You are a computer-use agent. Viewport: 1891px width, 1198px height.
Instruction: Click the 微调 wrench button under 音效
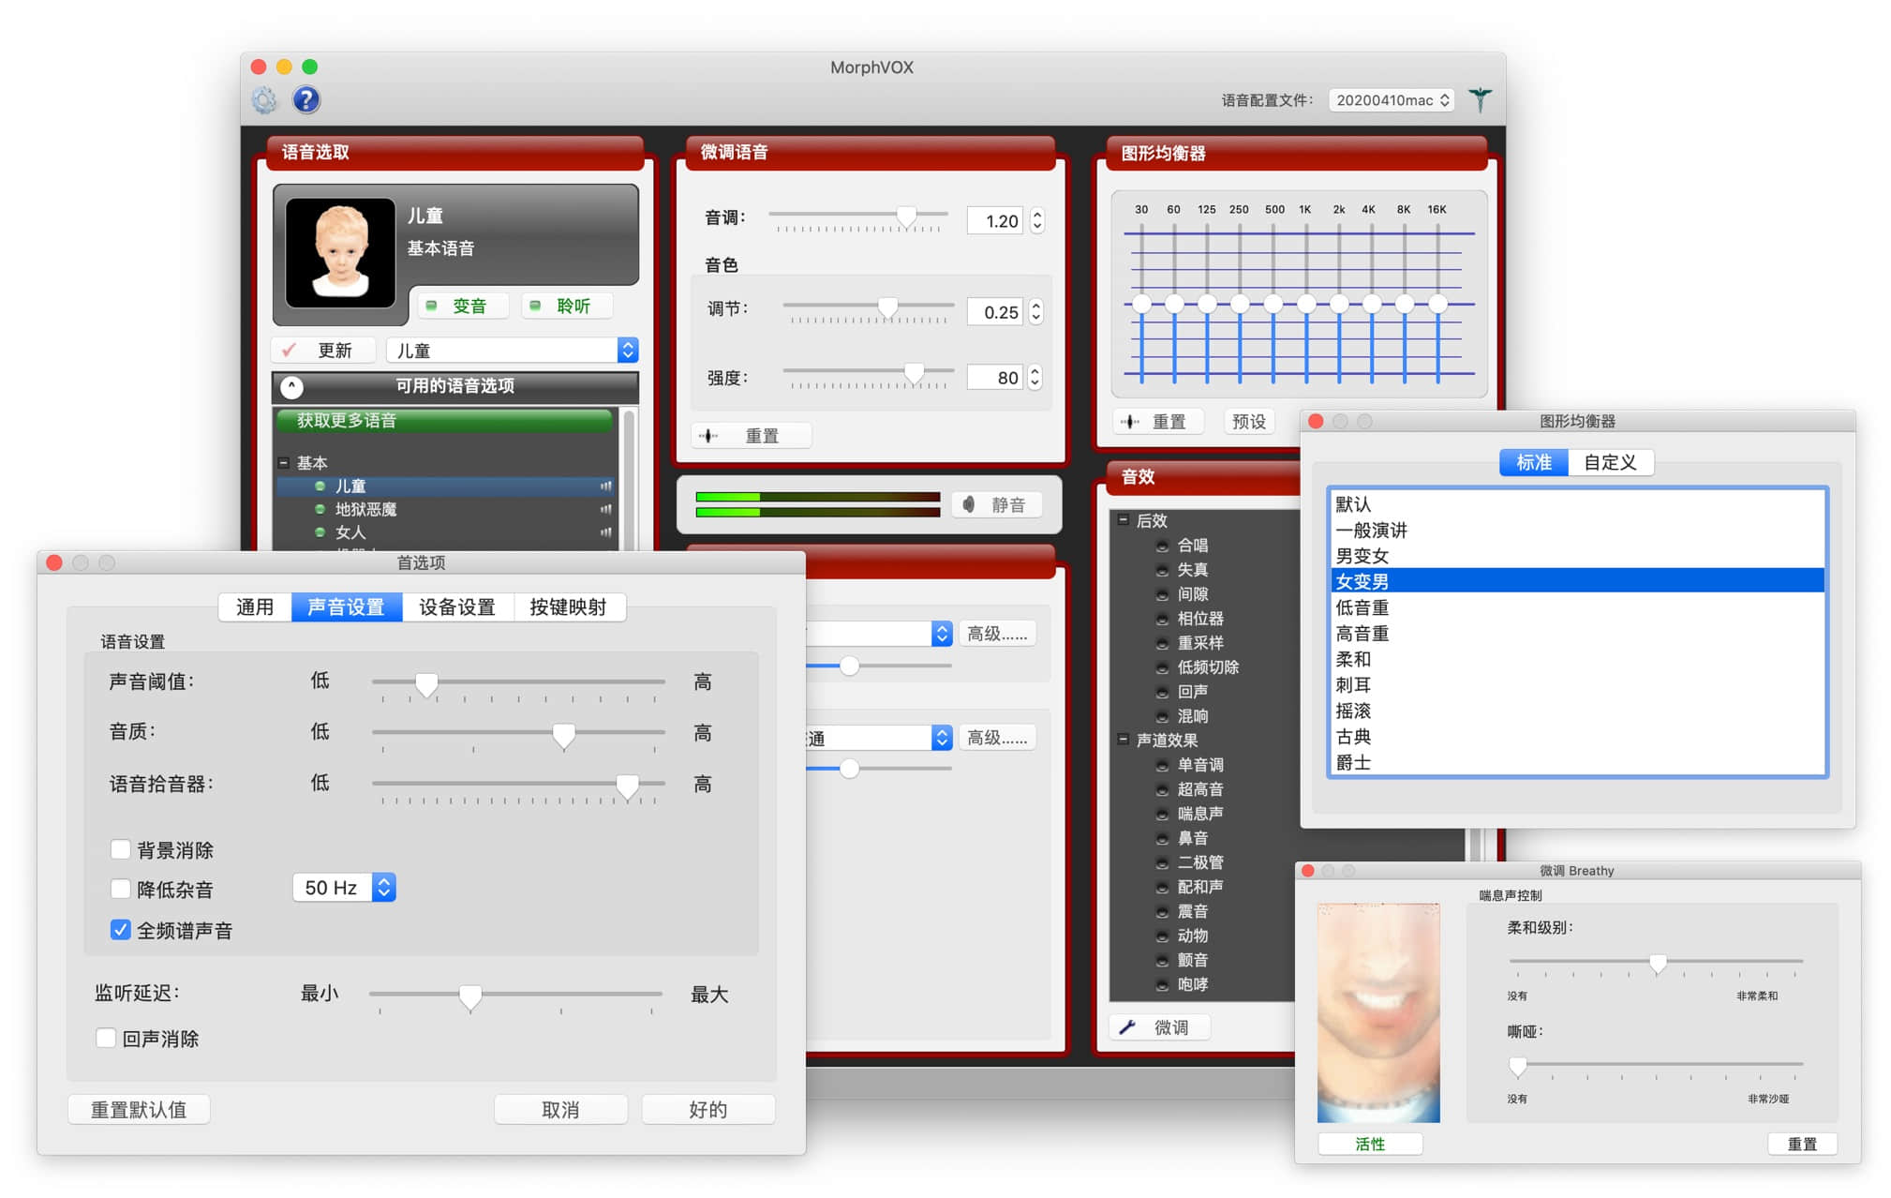(1159, 1027)
